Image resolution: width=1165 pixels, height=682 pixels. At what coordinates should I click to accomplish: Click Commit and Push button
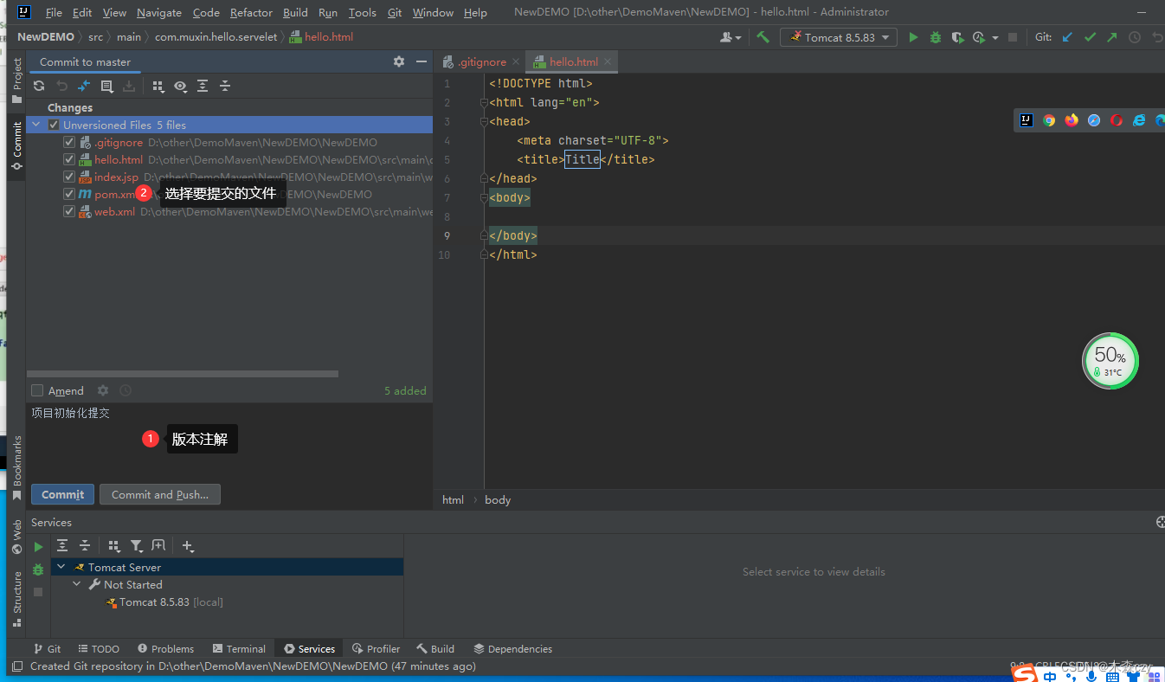160,494
